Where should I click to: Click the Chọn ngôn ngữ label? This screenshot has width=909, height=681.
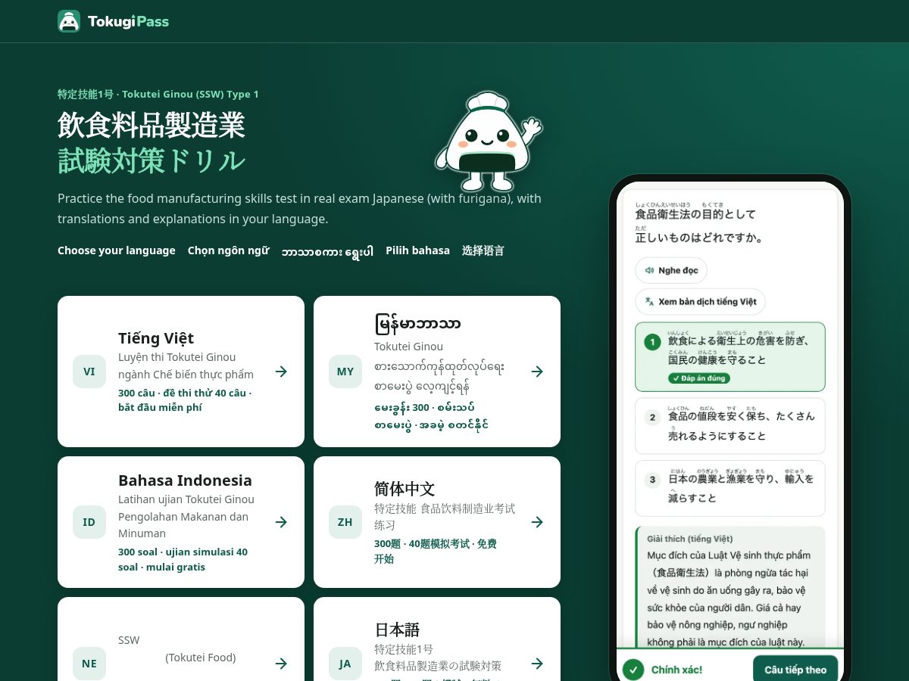tap(228, 250)
